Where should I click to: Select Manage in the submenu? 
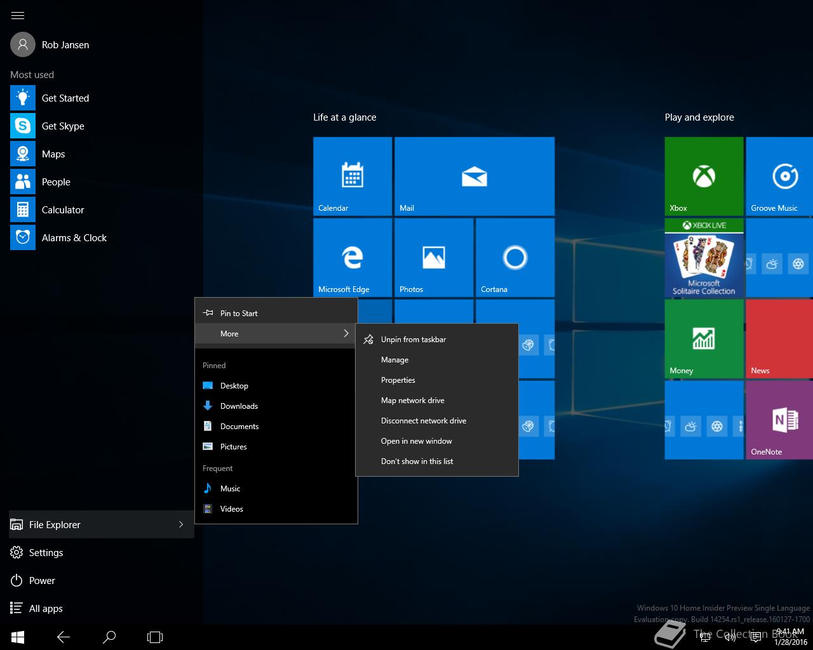pos(437,360)
